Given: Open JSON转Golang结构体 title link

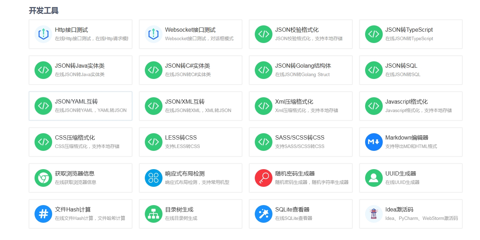Looking at the screenshot, I should pyautogui.click(x=303, y=66).
